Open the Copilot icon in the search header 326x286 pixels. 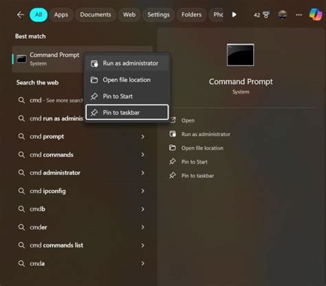(316, 14)
